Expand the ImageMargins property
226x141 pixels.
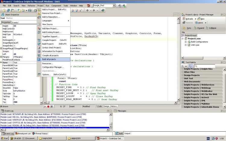(1, 48)
